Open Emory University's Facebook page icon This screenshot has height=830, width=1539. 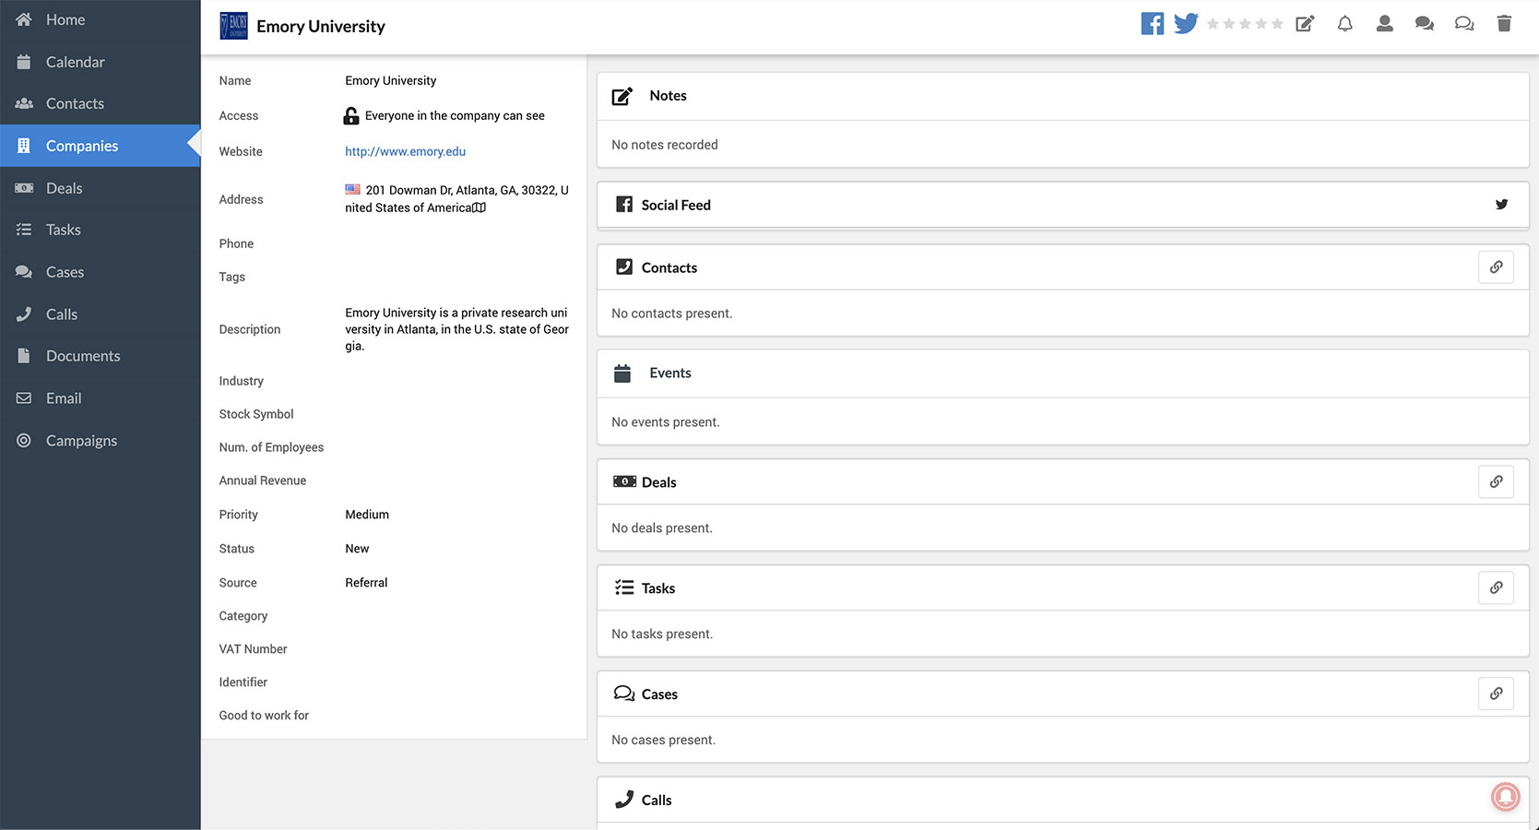click(x=1152, y=24)
